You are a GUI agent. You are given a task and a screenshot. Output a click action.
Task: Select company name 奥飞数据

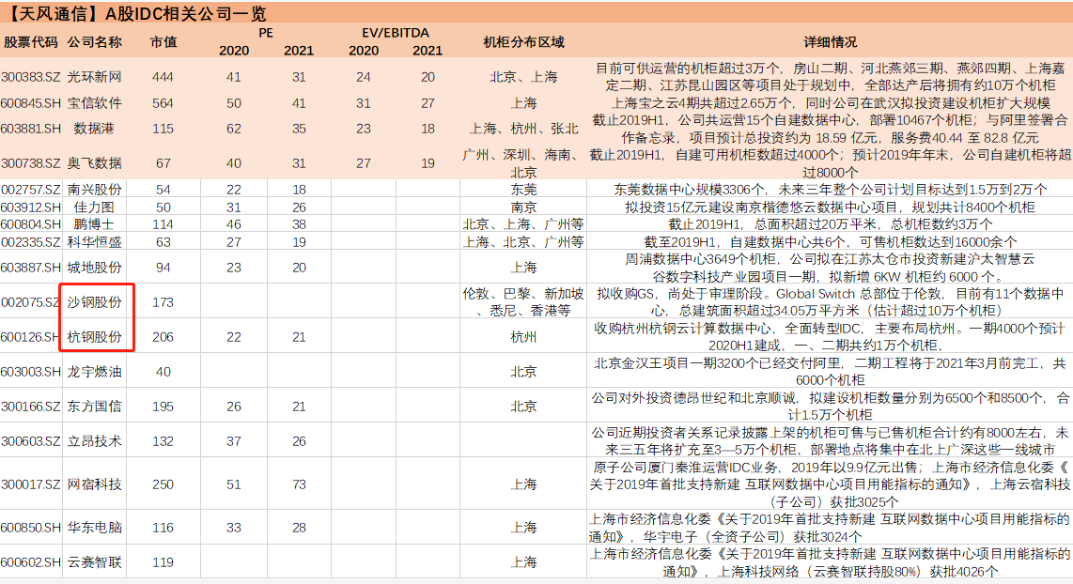pyautogui.click(x=95, y=163)
